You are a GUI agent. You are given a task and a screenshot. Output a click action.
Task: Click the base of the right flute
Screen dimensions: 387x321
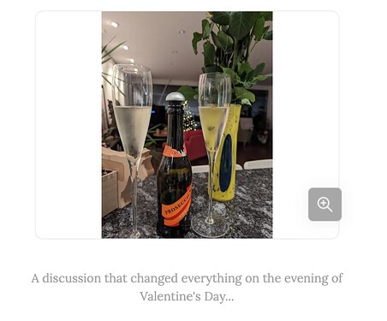pyautogui.click(x=211, y=224)
